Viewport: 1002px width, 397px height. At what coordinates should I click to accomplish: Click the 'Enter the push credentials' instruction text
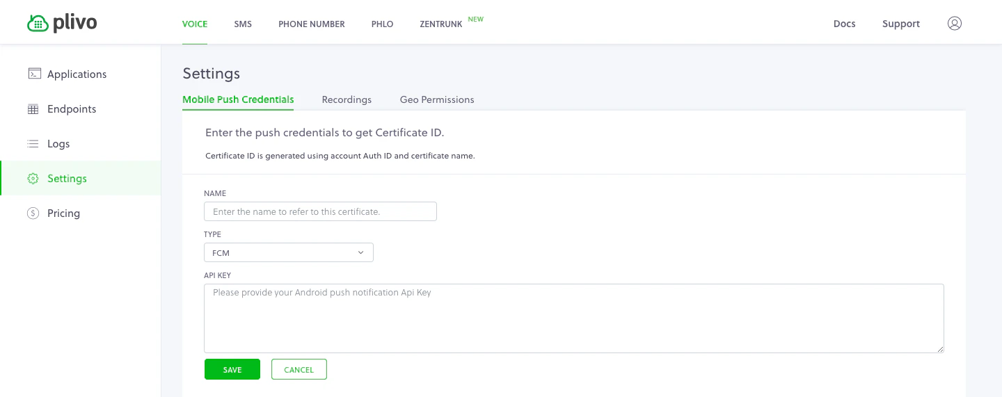pos(324,132)
